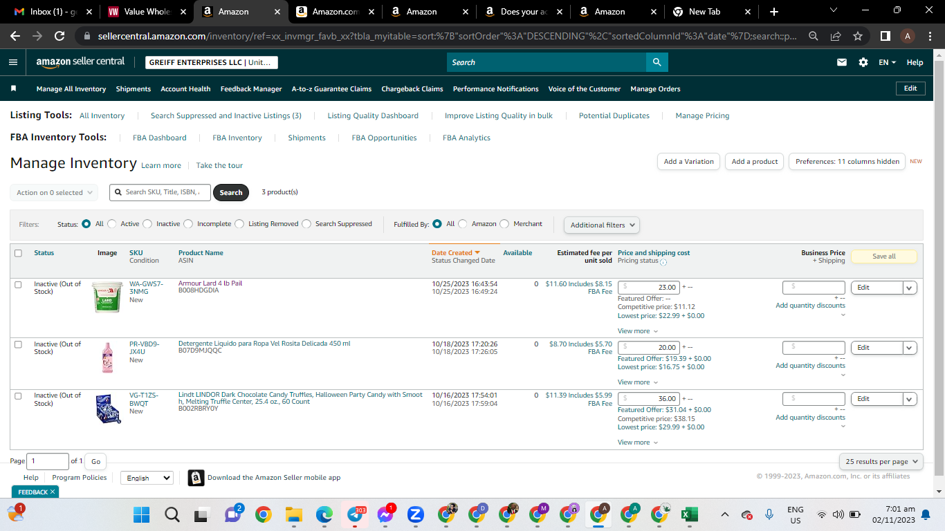This screenshot has height=531, width=945.
Task: Check the Armour Lard 4 lb Pail row
Action: click(18, 284)
